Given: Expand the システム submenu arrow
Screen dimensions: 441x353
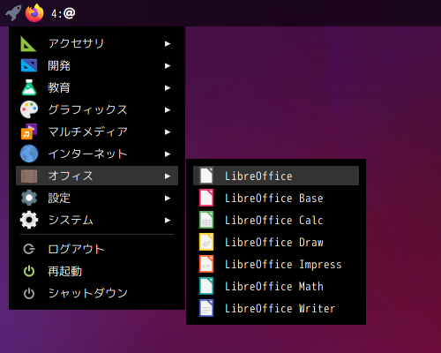Looking at the screenshot, I should tap(168, 221).
